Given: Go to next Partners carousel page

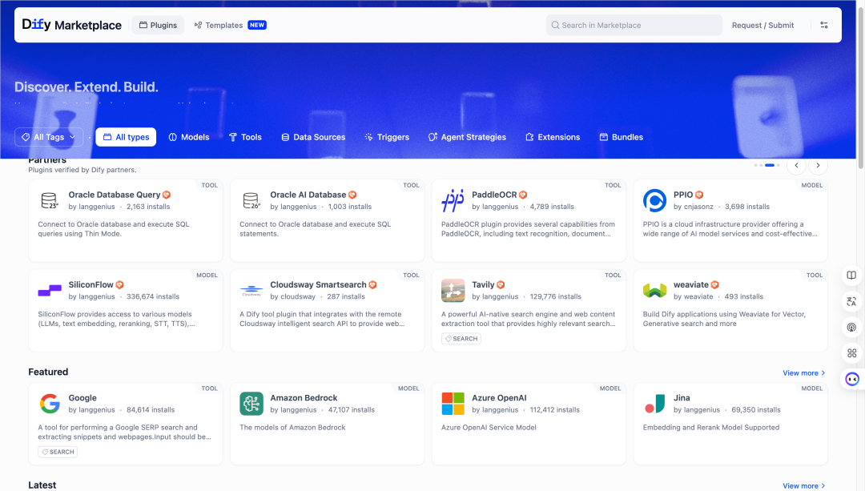Looking at the screenshot, I should (x=818, y=166).
